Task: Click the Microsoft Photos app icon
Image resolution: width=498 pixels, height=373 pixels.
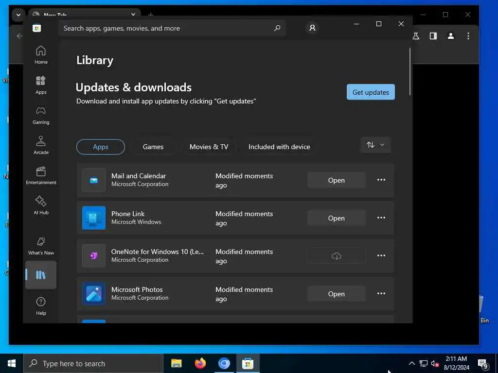Action: pos(94,293)
